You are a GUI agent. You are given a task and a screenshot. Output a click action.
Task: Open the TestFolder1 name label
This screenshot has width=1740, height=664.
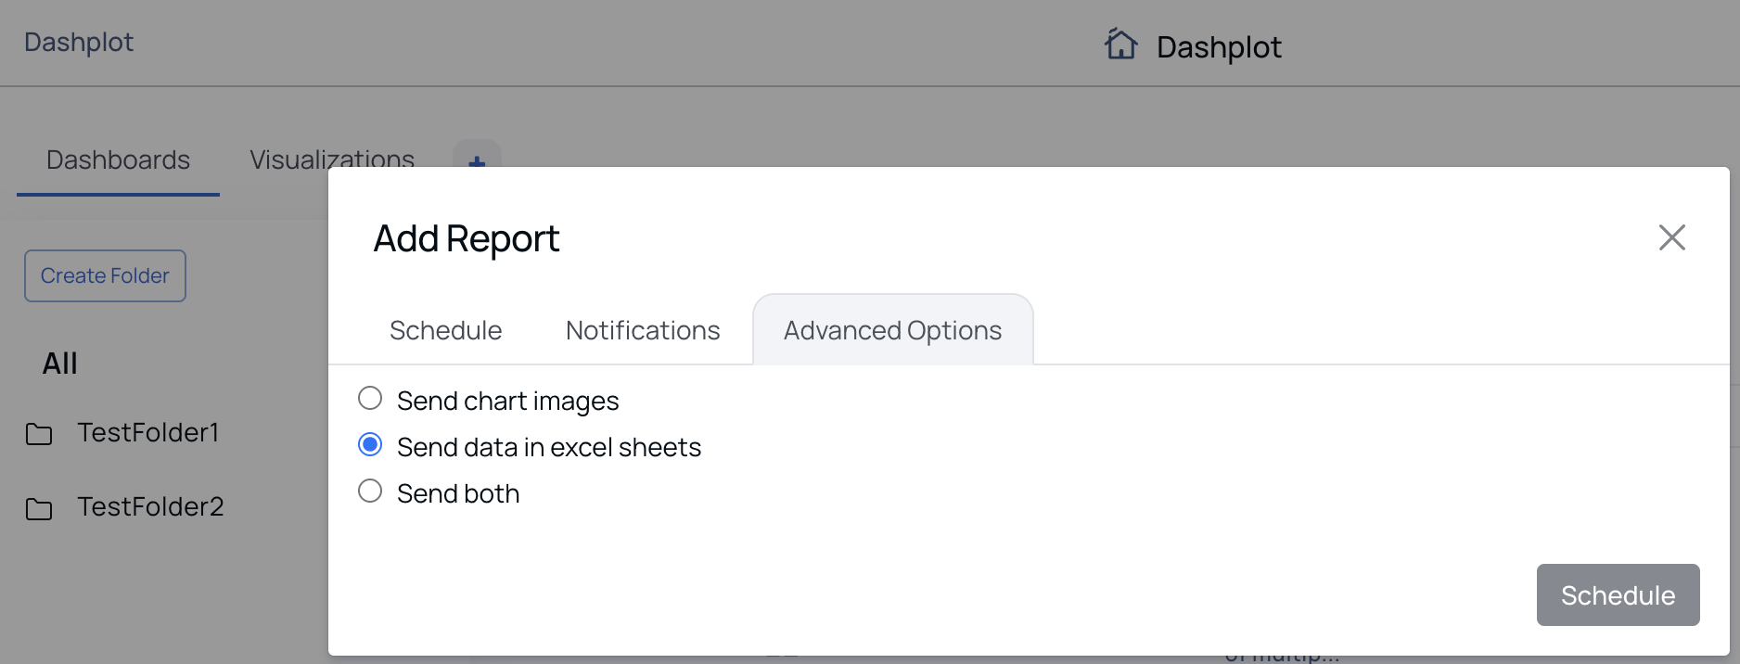(x=148, y=432)
